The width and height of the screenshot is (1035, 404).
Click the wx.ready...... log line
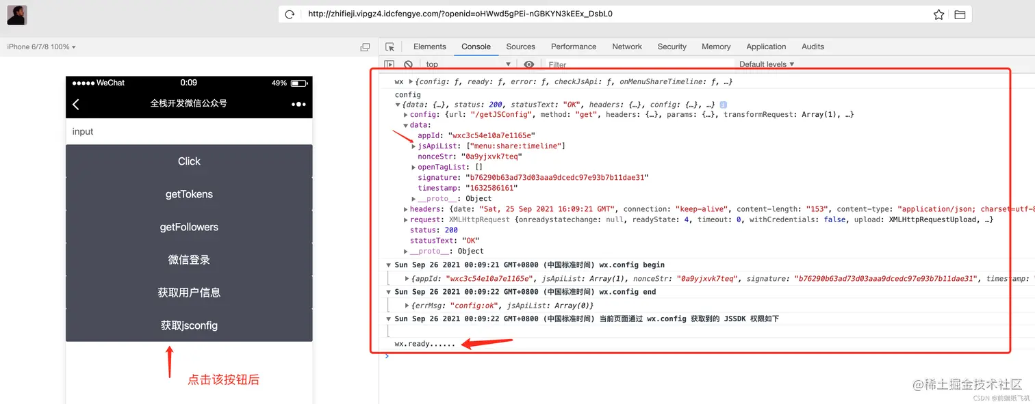tap(424, 344)
